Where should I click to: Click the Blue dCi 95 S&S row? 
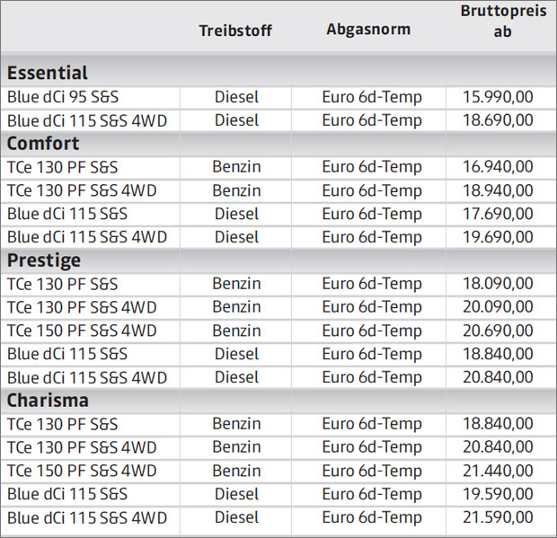[x=278, y=97]
